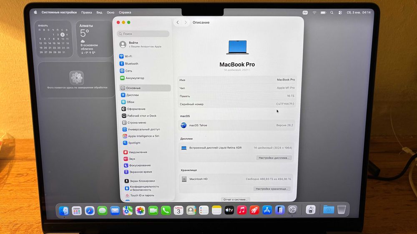The width and height of the screenshot is (417, 234).
Task: Select Оформление in the sidebar
Action: 134,109
